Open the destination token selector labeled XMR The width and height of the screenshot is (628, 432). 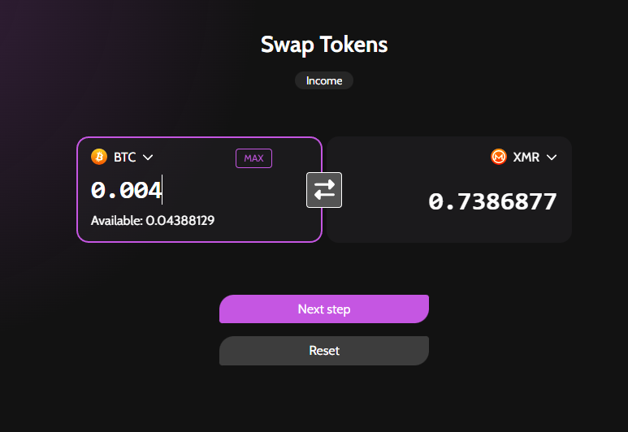pyautogui.click(x=526, y=158)
